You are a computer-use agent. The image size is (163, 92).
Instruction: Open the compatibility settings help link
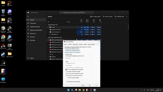point(73,52)
